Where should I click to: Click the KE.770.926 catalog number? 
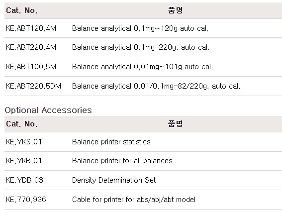[26, 200]
